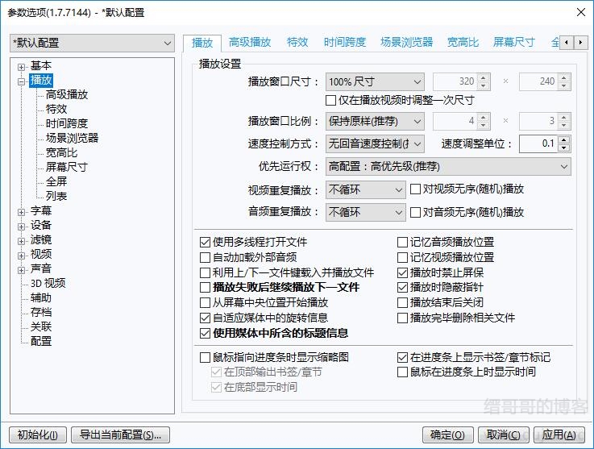The height and width of the screenshot is (449, 594).
Task: Collapse the 播放 tree node
Action: (x=21, y=81)
